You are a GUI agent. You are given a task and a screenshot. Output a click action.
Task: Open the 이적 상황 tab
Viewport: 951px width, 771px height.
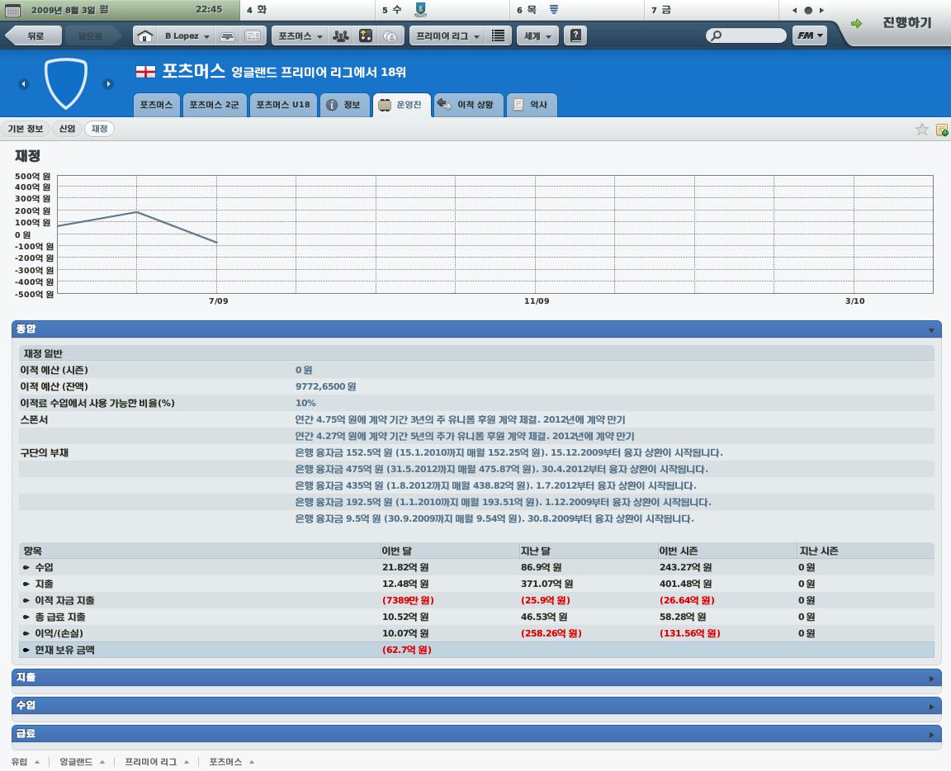point(467,105)
